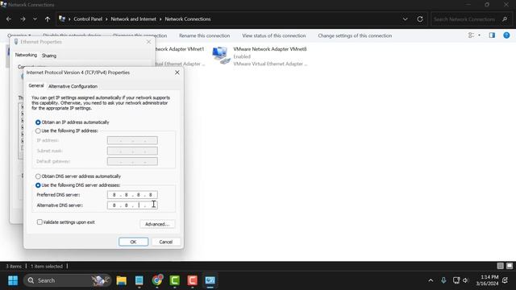Close the IPv4 Properties dialog
516x290 pixels.
(x=177, y=72)
